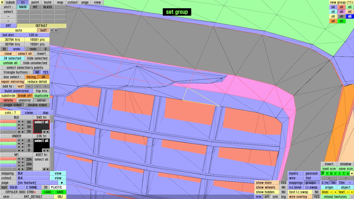
Task: Switch to perspective view with P button
Action: point(323,173)
